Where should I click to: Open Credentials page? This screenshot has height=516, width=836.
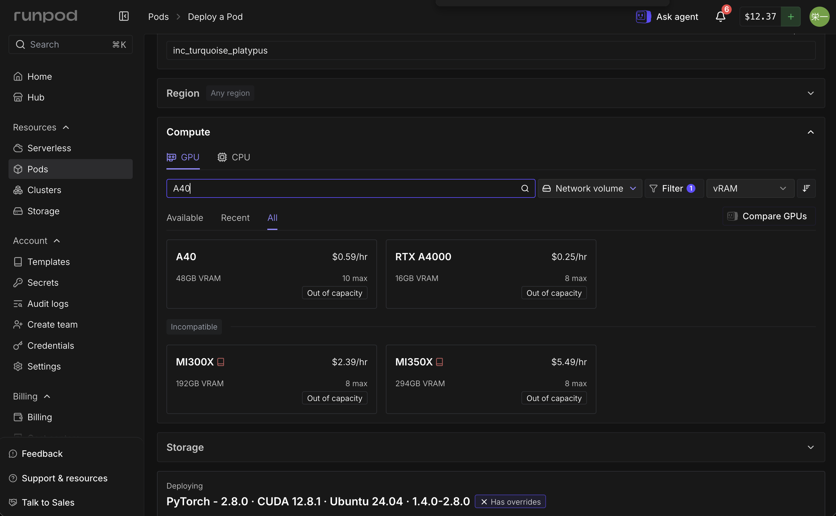(70, 345)
